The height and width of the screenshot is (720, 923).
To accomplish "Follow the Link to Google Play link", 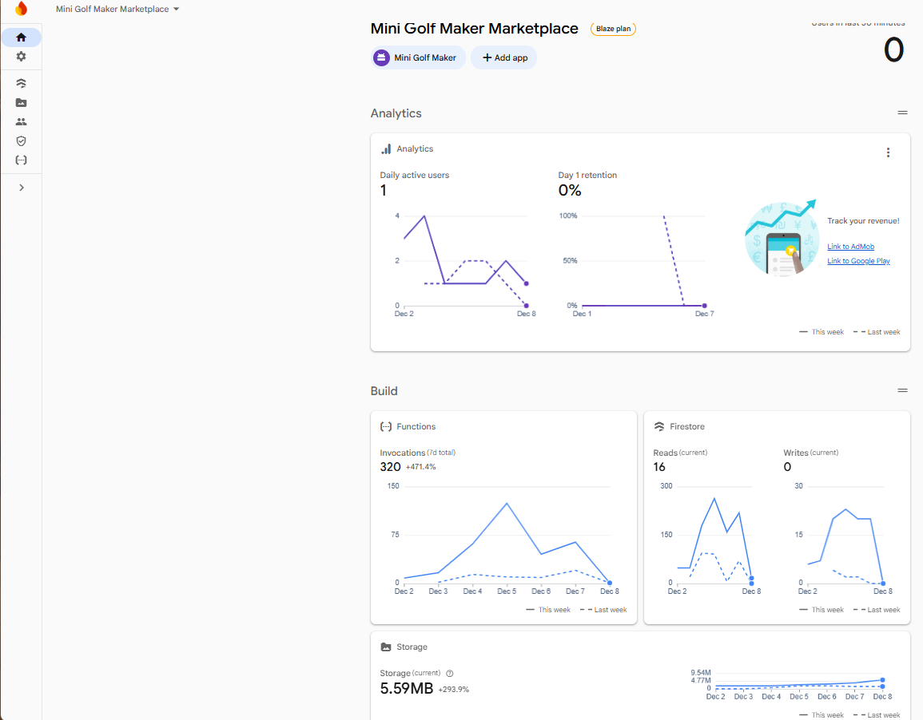I will (x=858, y=261).
